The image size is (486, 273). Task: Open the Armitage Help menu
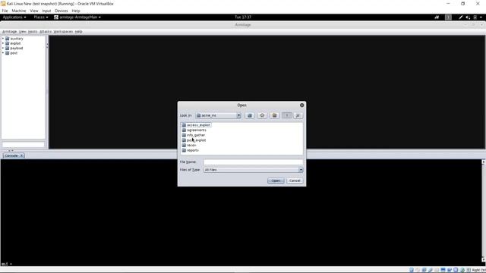(78, 32)
